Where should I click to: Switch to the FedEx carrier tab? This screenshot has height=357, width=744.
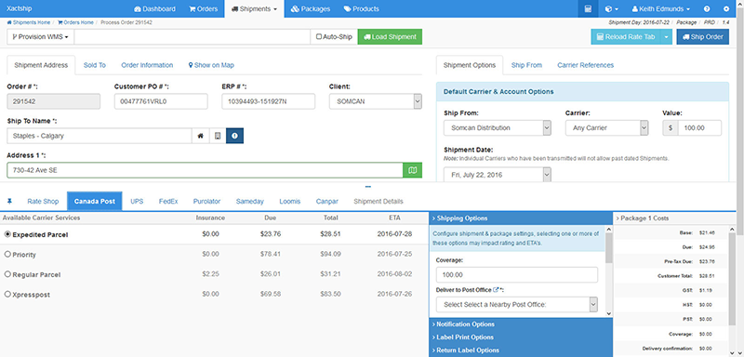[x=168, y=201]
